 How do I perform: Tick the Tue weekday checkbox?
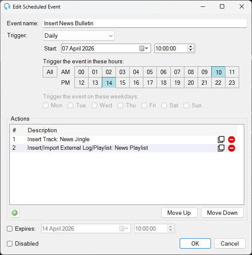(x=71, y=105)
